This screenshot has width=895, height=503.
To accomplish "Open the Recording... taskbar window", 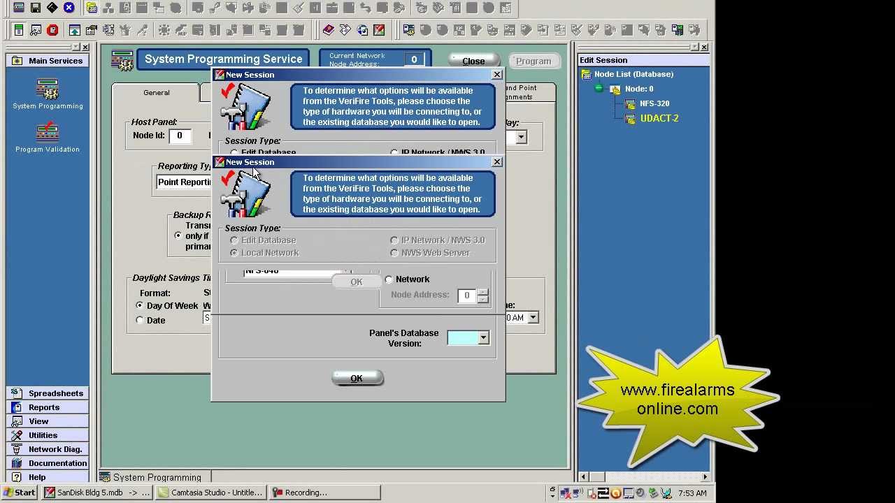I will coord(324,493).
